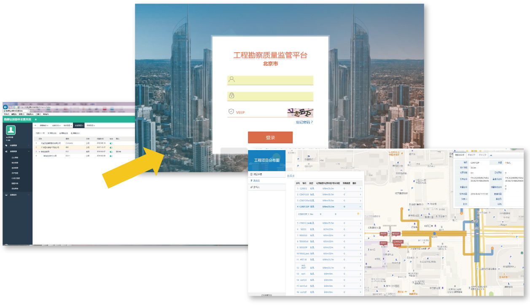Collapse the info panel using the up chevron

click(x=490, y=155)
